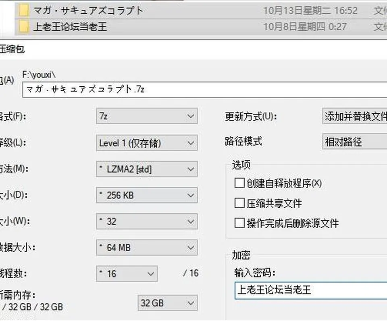
Task: Select the 上老王论坛当老王 folder name in list
Action: (x=70, y=27)
